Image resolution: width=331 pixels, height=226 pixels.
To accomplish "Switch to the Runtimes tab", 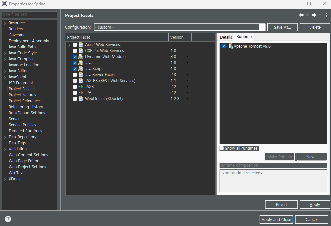I will tap(245, 37).
